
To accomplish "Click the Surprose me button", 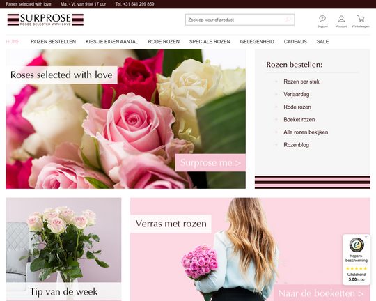I will click(210, 163).
